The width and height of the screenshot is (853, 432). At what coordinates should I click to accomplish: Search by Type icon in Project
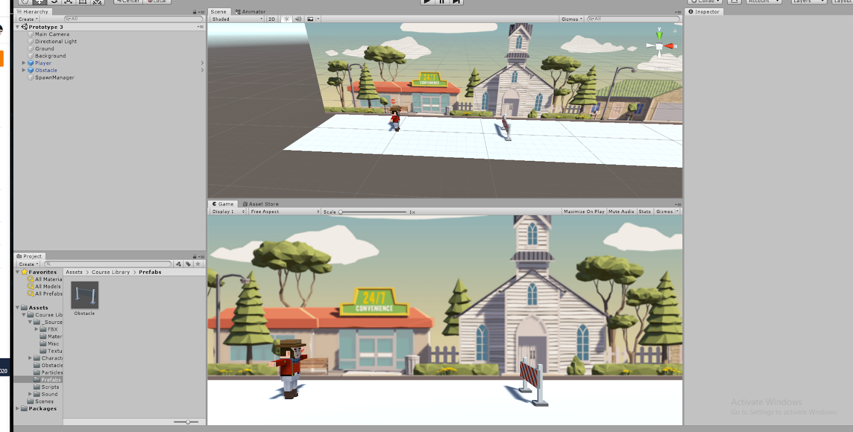pyautogui.click(x=179, y=264)
